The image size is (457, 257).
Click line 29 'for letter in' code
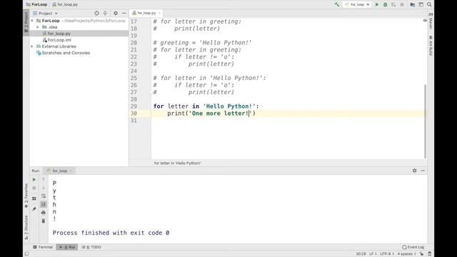point(206,106)
